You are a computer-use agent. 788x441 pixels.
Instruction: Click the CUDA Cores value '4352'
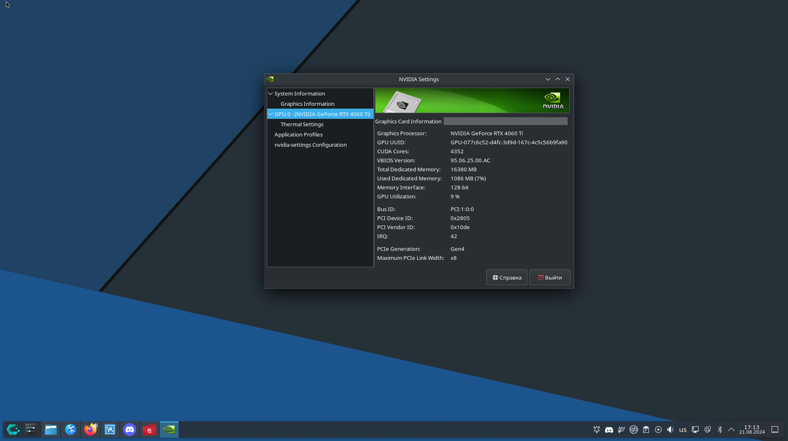coord(457,151)
